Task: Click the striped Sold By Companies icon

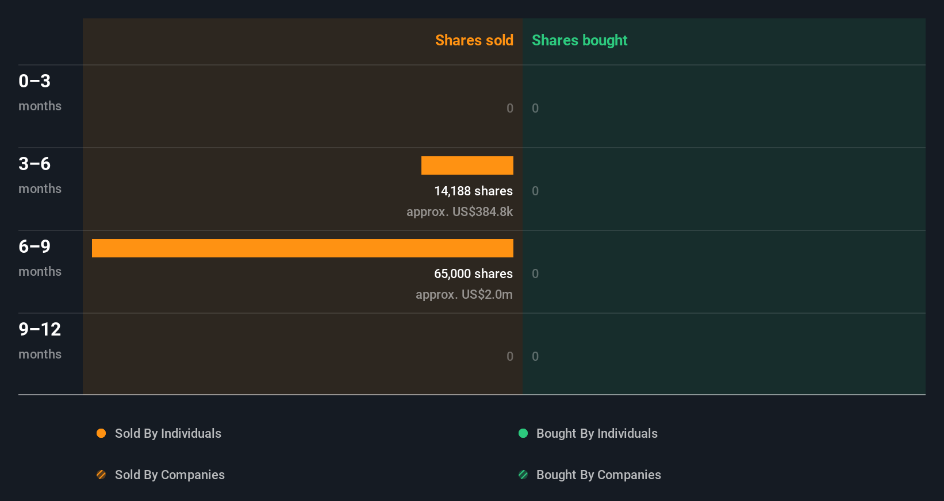Action: pyautogui.click(x=101, y=475)
